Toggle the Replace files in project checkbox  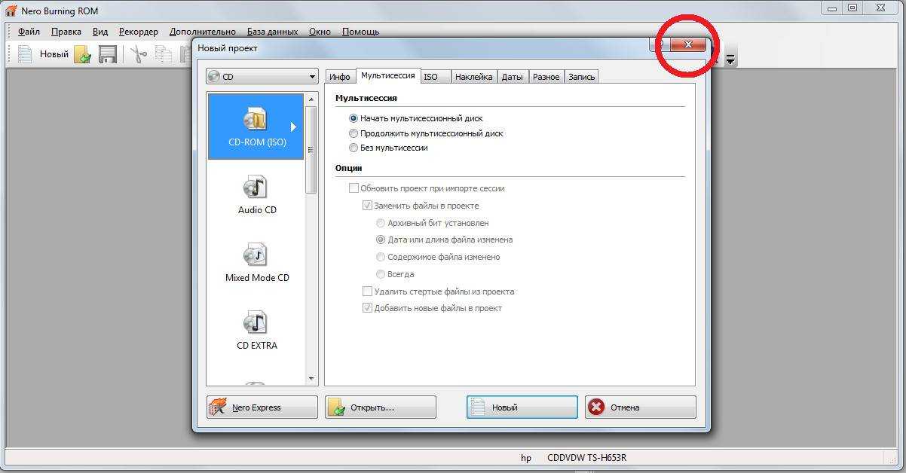point(367,206)
